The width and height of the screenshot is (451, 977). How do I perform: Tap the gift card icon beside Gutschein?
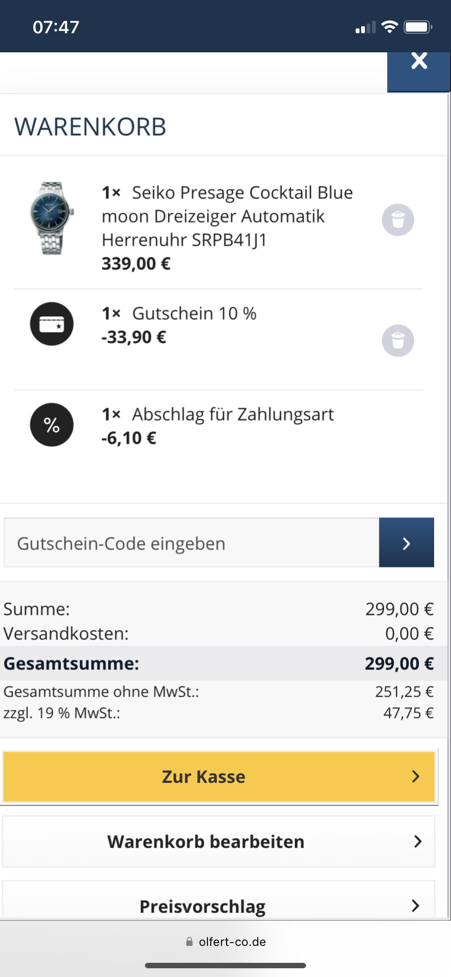[52, 324]
